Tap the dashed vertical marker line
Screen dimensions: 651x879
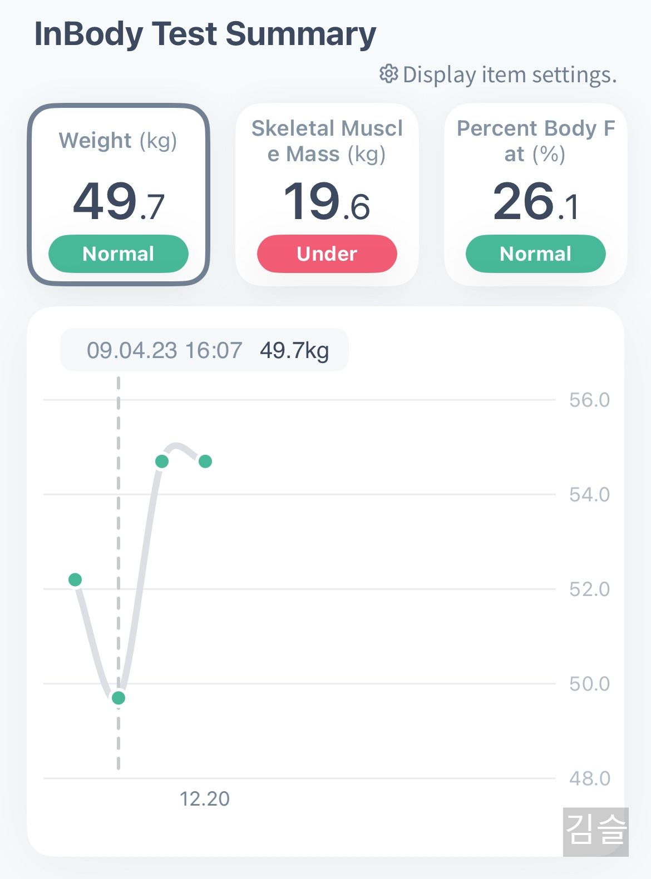tap(119, 574)
